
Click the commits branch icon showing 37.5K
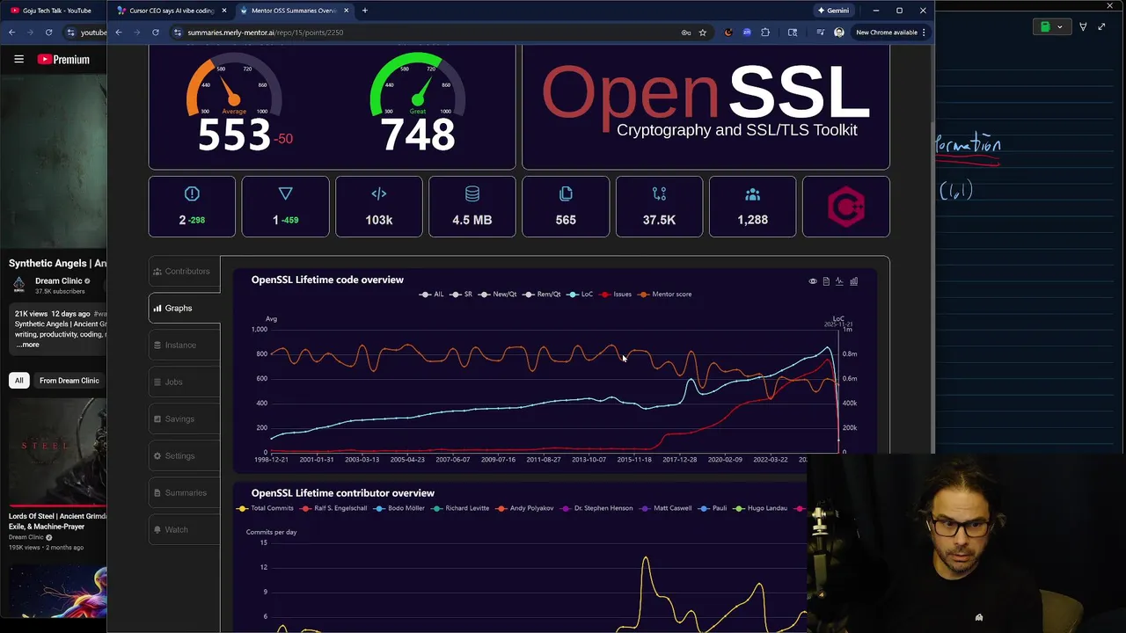point(659,193)
